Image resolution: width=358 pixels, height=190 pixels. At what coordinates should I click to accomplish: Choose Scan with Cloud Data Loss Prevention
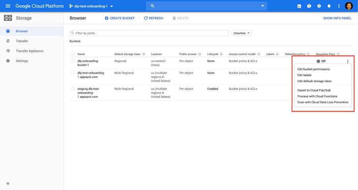tap(323, 102)
